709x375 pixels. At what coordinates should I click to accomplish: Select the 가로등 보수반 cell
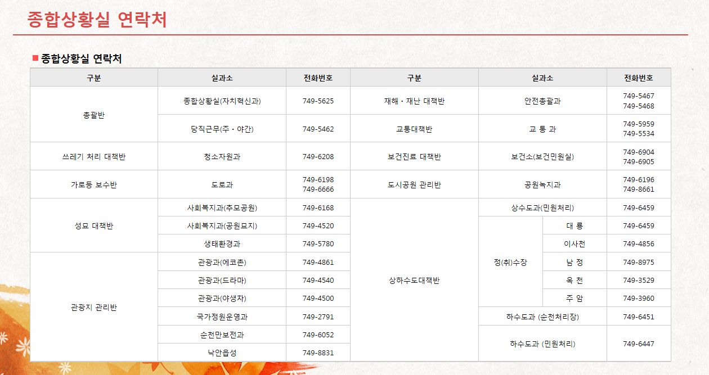94,184
